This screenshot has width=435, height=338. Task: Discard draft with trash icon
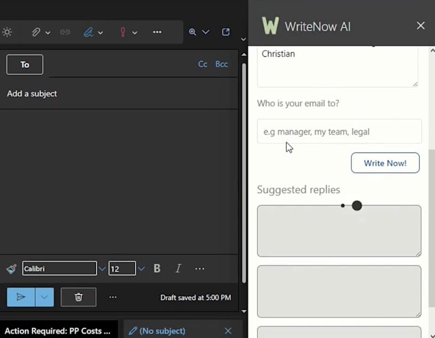[x=79, y=297]
